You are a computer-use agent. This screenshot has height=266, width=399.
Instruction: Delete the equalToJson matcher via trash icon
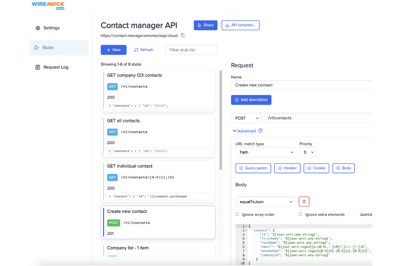click(x=304, y=201)
